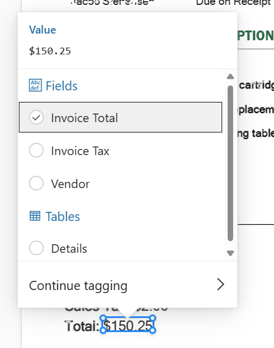Click the Tables section heading
This screenshot has width=274, height=348.
63,217
